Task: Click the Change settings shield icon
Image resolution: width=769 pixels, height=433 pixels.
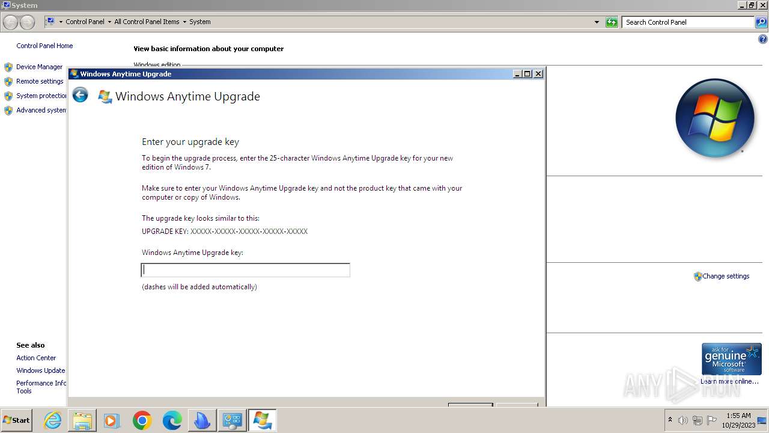Action: pos(698,277)
